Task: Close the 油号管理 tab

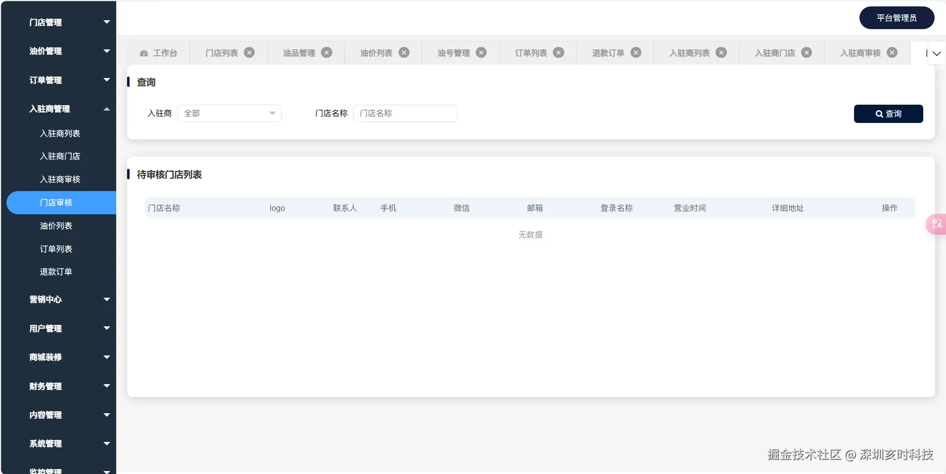Action: click(481, 52)
